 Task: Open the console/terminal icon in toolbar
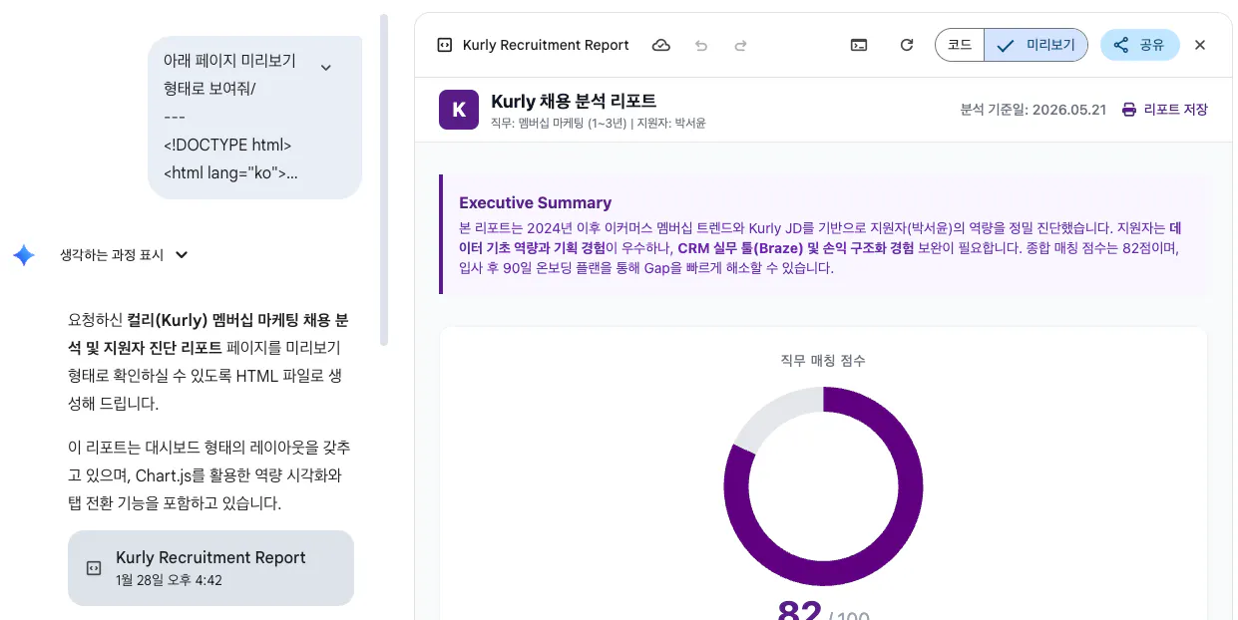(859, 45)
